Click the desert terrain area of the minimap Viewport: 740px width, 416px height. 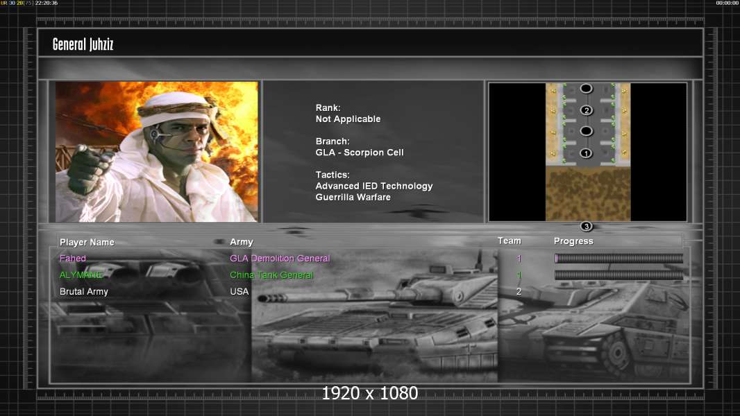coord(587,194)
